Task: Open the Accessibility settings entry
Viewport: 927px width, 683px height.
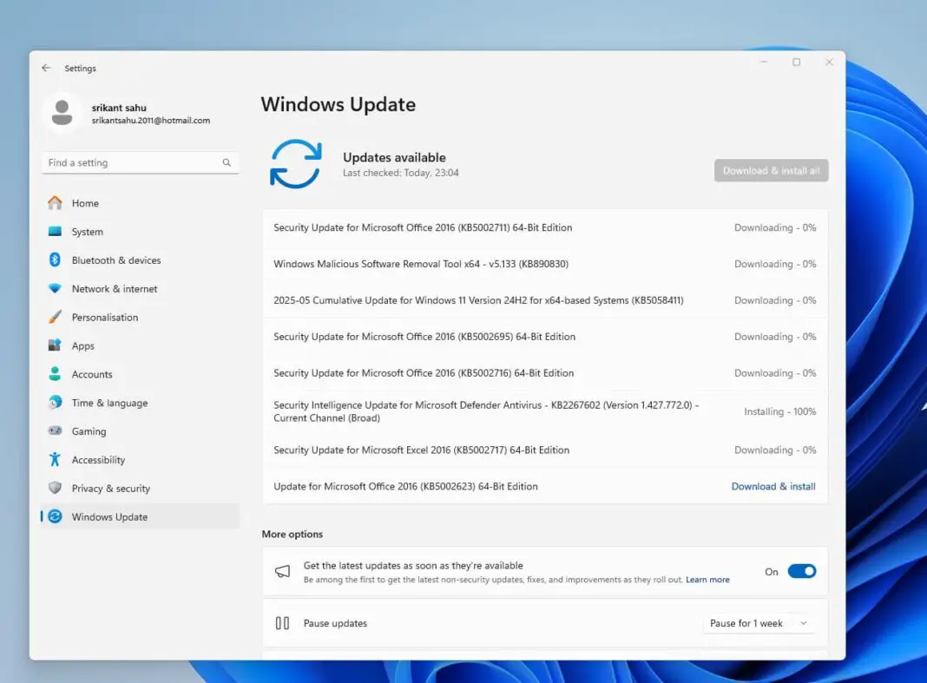Action: click(97, 459)
